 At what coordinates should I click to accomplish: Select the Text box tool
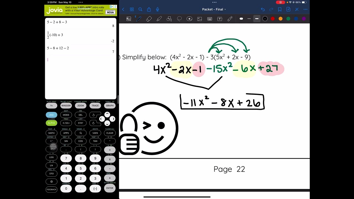tap(220, 19)
